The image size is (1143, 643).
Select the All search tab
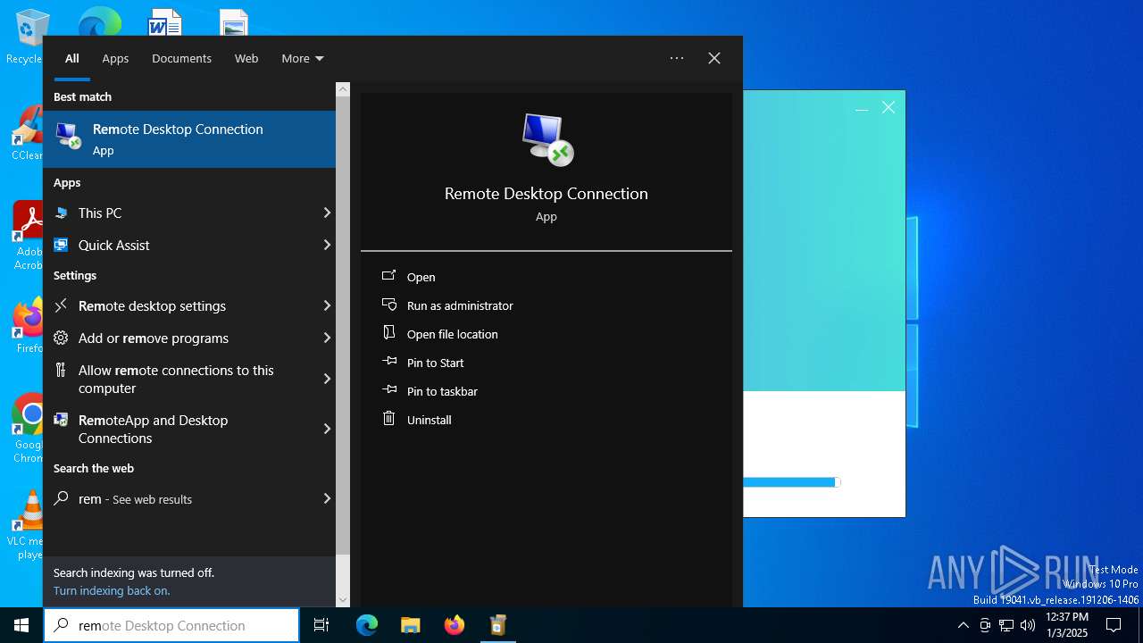(72, 58)
